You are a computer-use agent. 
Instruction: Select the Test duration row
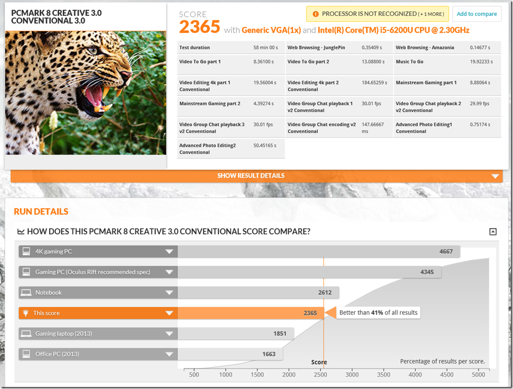click(x=231, y=48)
